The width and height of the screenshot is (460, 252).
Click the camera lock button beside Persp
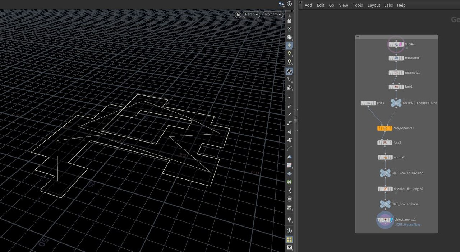tap(238, 14)
